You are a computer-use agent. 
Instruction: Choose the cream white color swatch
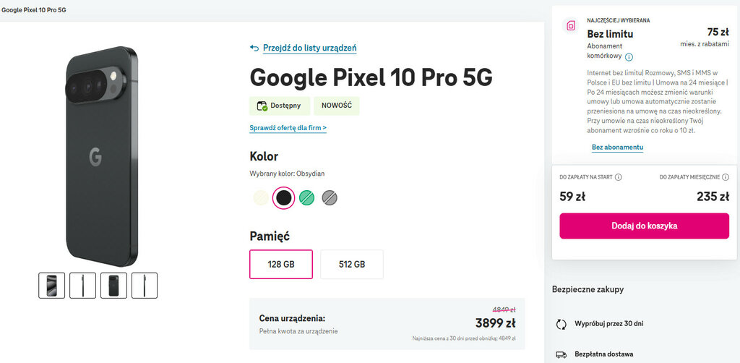[260, 197]
